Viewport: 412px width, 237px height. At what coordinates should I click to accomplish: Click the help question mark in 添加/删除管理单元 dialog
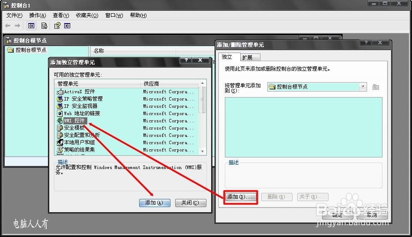366,42
